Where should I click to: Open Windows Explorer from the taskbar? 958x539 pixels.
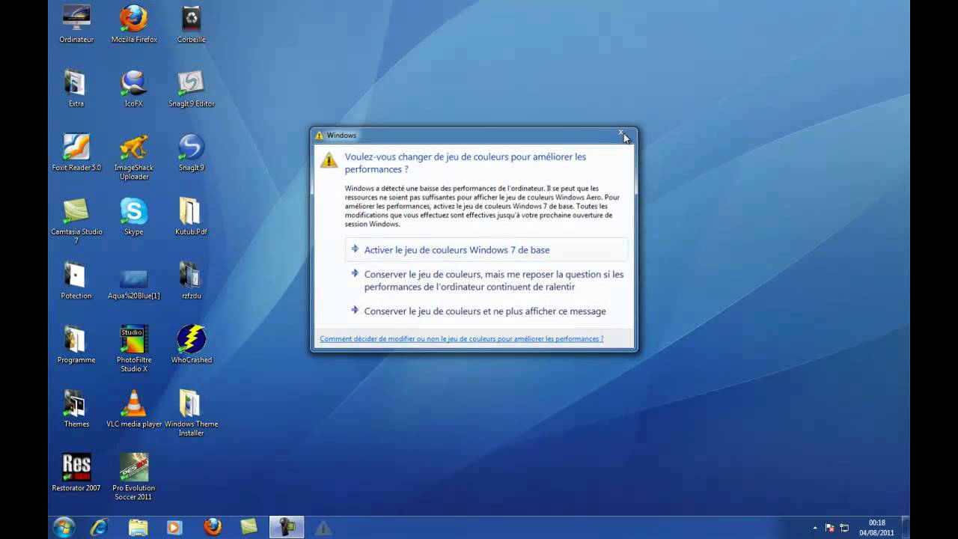point(138,527)
